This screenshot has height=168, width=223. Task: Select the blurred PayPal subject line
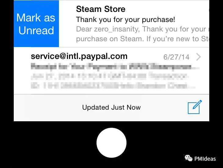[115, 67]
